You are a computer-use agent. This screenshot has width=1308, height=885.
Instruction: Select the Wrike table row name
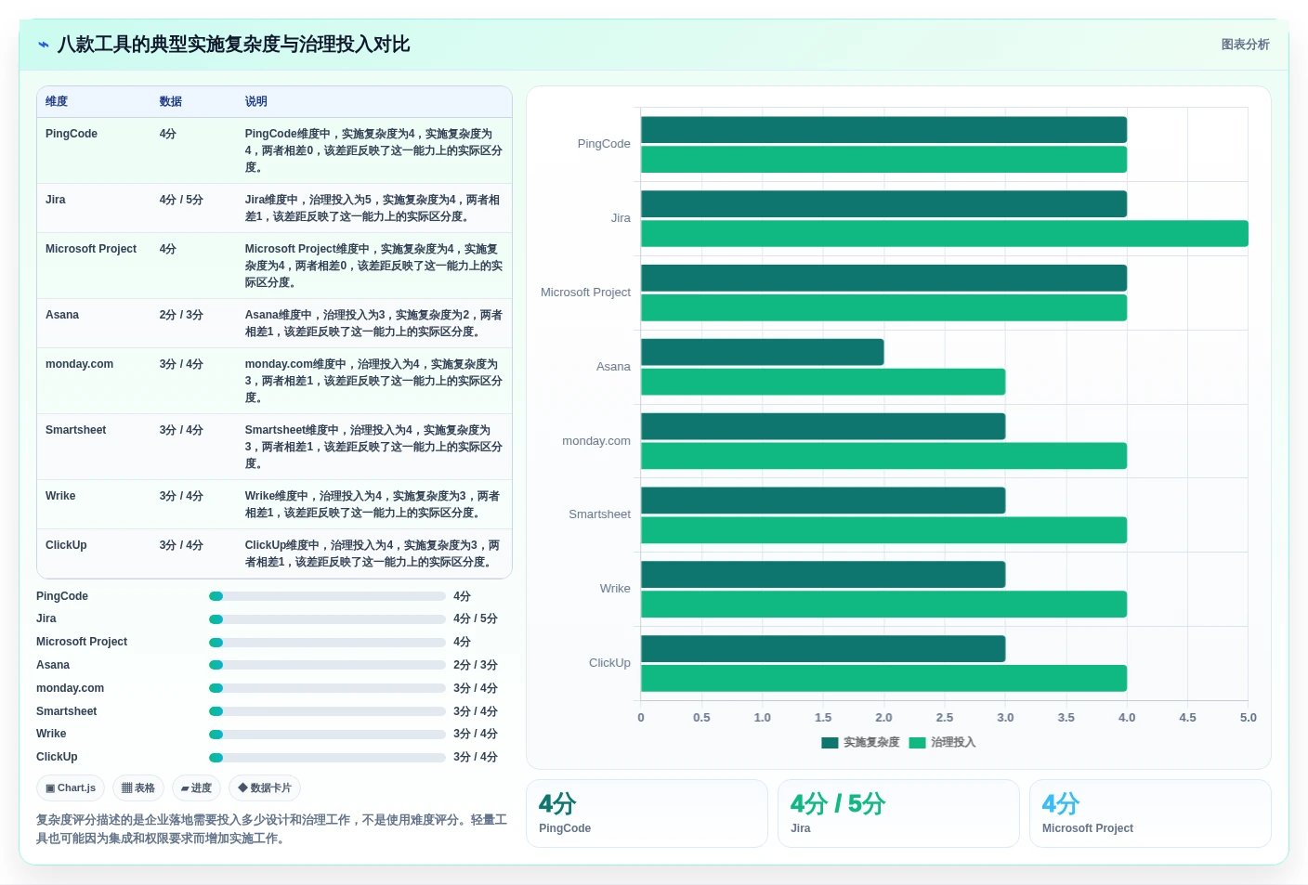(x=60, y=496)
